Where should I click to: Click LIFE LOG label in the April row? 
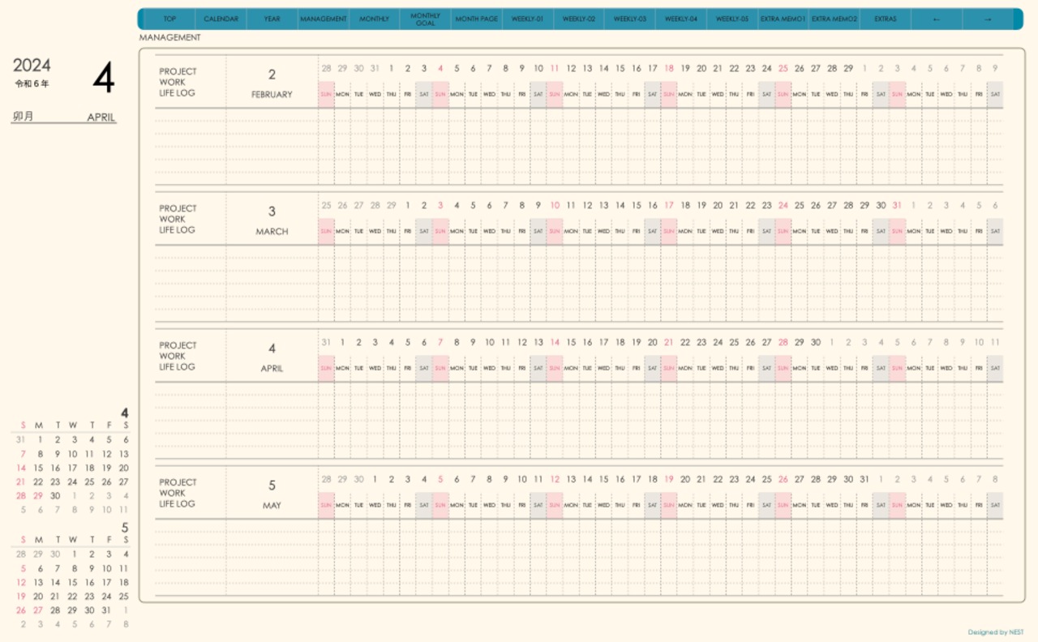(x=177, y=367)
